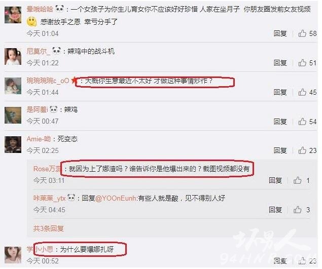Click thumbs-up icon showing 54 likes
322x269 pixels.
[x=302, y=122]
